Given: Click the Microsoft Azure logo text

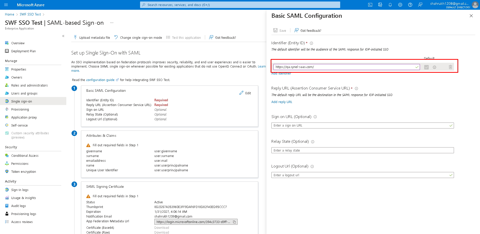Looking at the screenshot, I should coord(31,5).
